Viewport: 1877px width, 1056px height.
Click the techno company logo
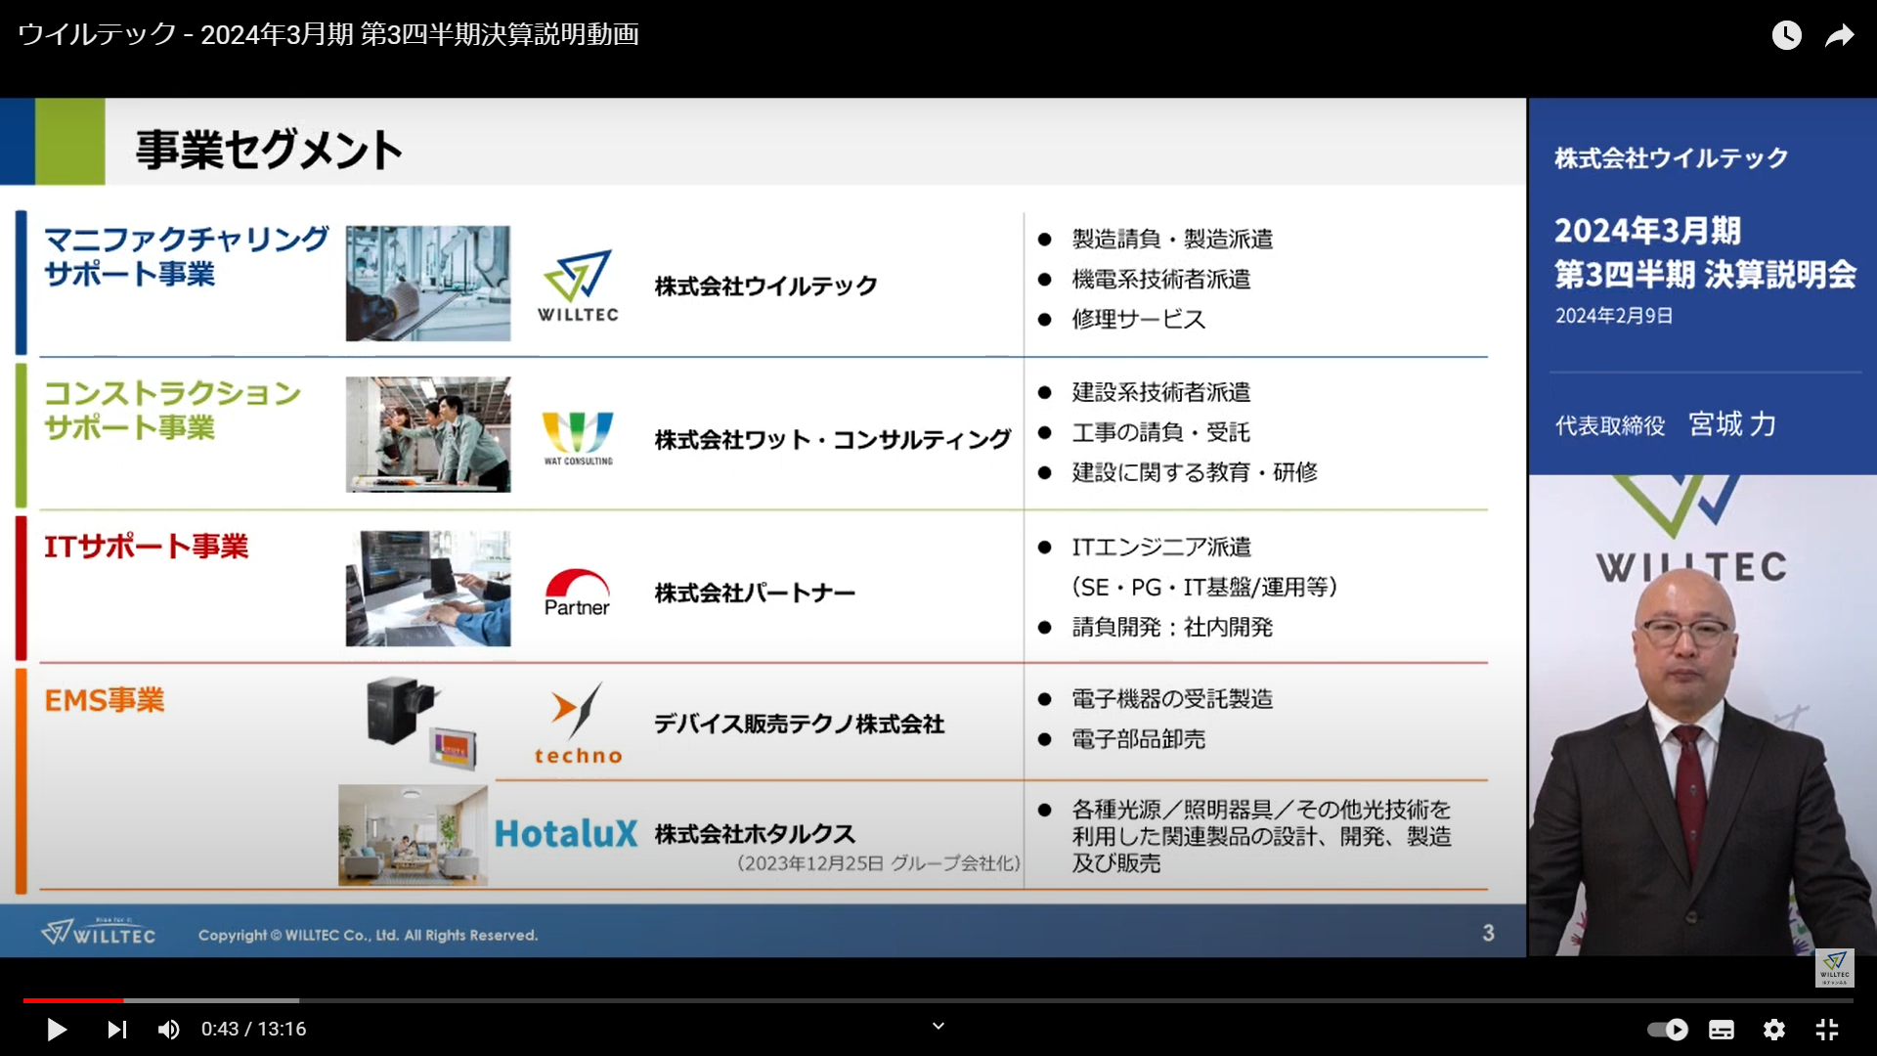(x=578, y=724)
